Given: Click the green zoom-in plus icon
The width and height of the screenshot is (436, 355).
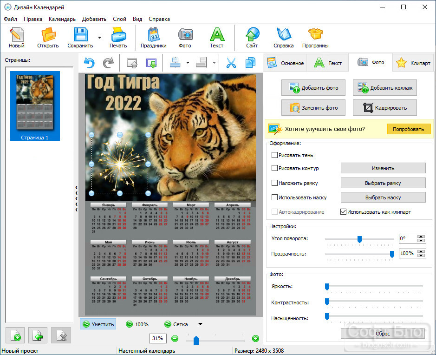Looking at the screenshot, I should (x=255, y=338).
